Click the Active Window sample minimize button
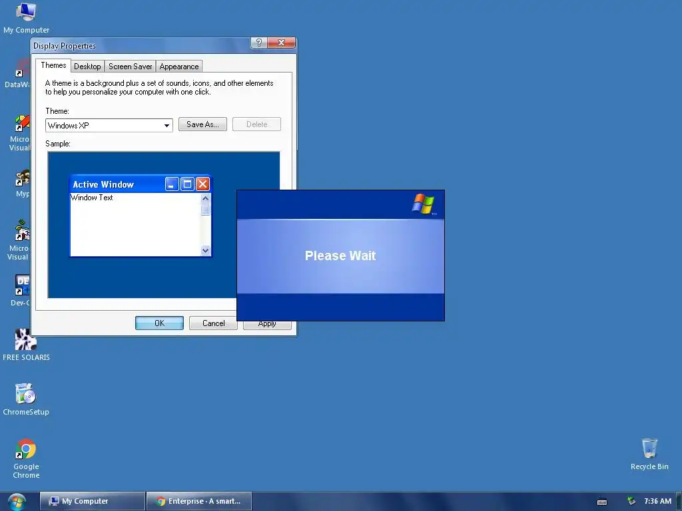This screenshot has height=511, width=682. (x=172, y=184)
